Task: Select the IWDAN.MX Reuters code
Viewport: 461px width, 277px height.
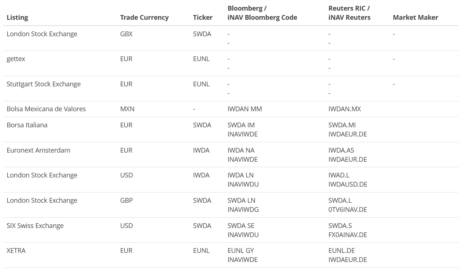Action: tap(345, 109)
